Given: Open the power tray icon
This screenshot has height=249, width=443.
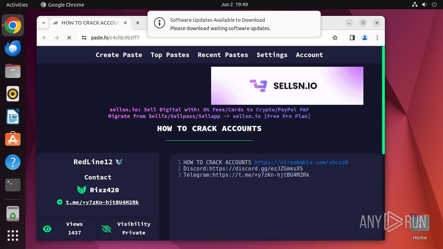Looking at the screenshot, I should pos(434,4).
